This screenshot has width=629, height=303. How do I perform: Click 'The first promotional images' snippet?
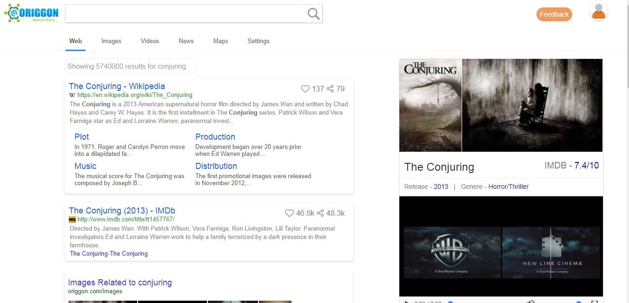(x=253, y=180)
